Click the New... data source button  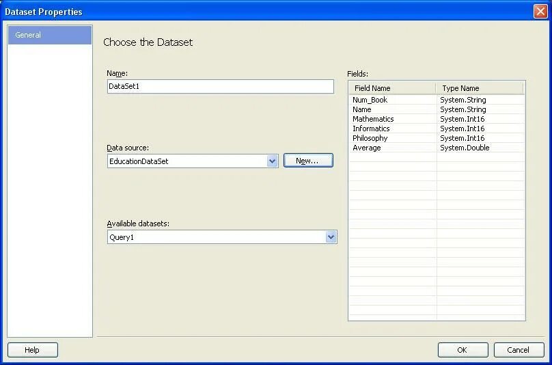pos(308,161)
